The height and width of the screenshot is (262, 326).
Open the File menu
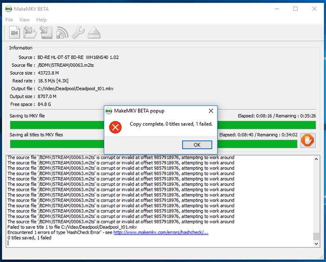(x=9, y=20)
